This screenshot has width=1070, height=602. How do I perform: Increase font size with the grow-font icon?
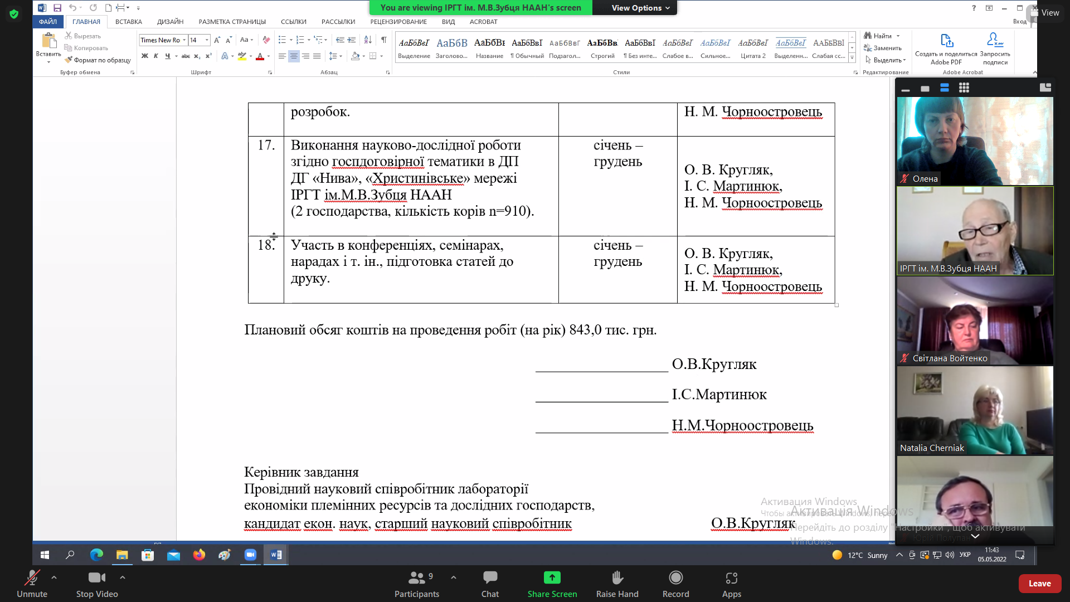[217, 40]
